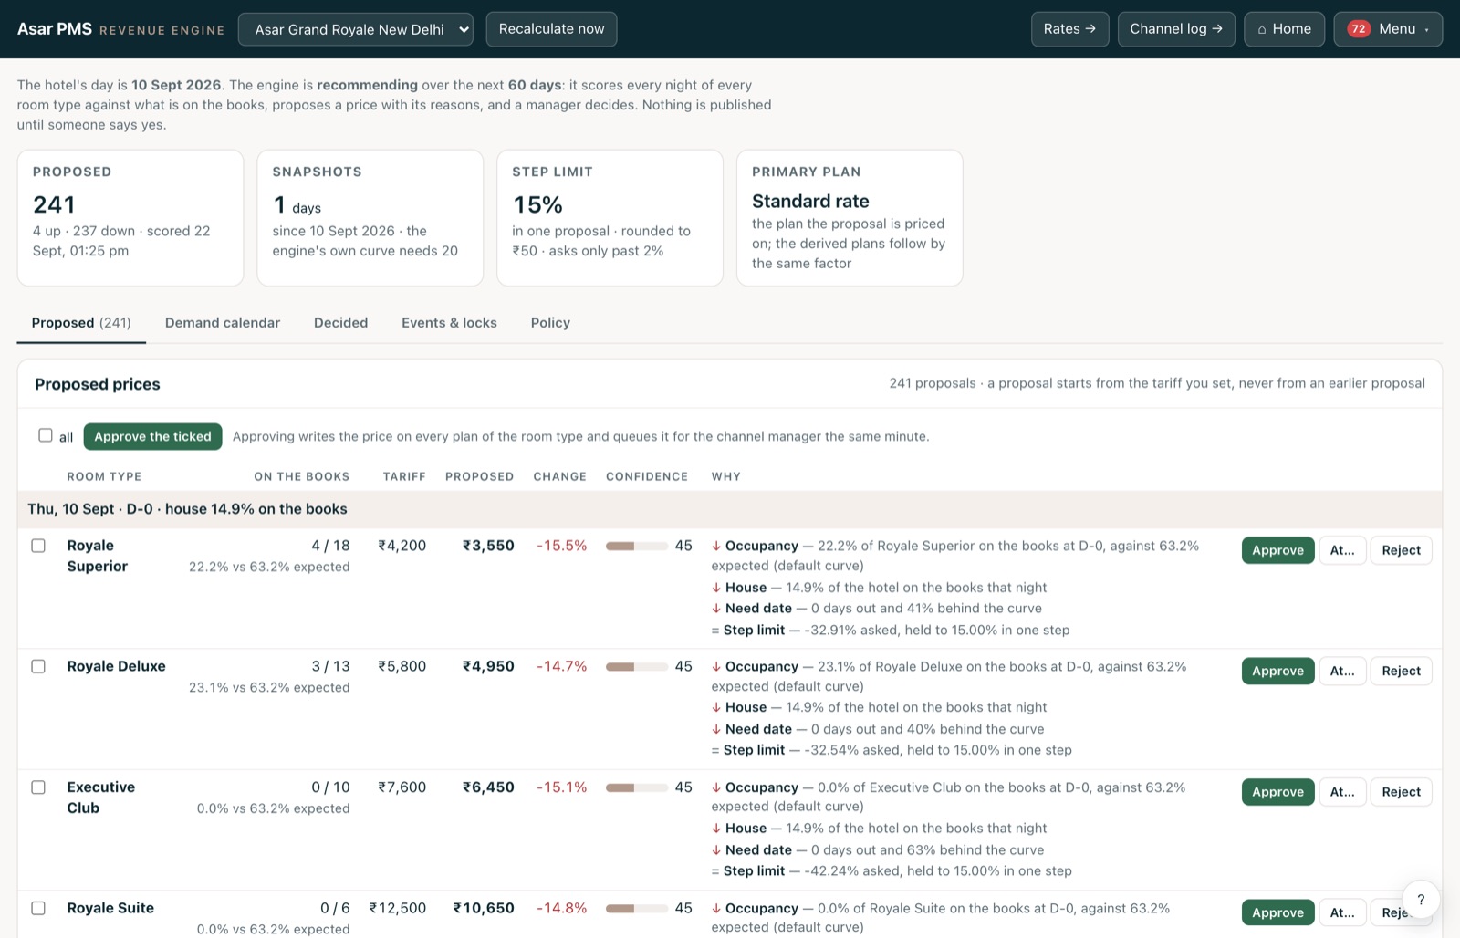Click the At... button for Royale Superior
Screen dimensions: 1460x938
tap(1342, 550)
